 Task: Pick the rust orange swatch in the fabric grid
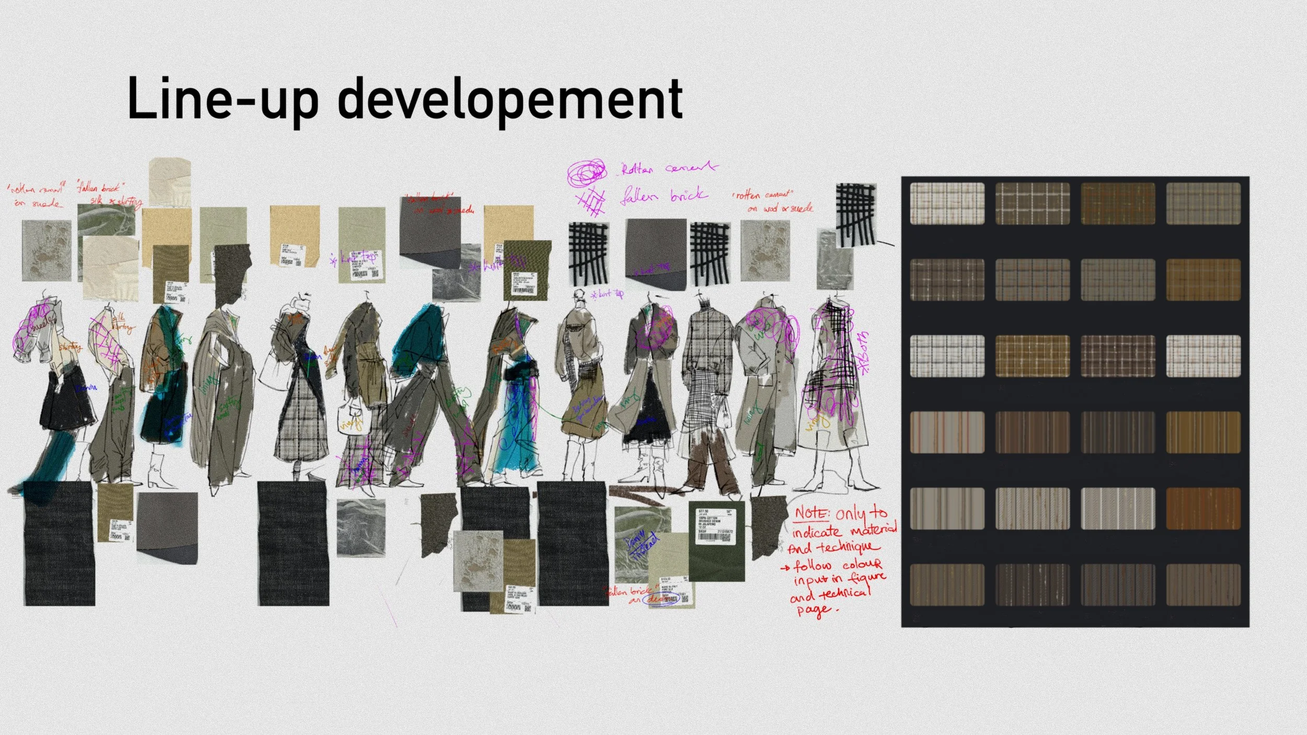pyautogui.click(x=1203, y=509)
